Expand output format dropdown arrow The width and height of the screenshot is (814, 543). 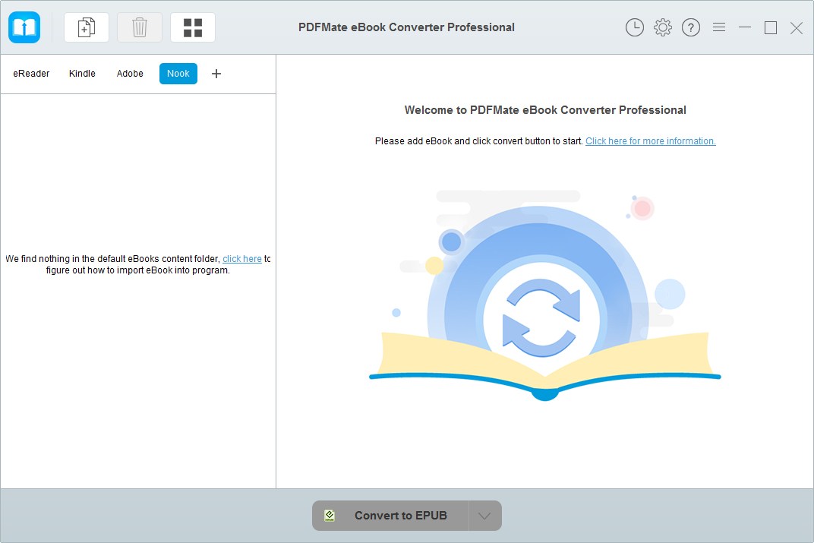click(x=485, y=516)
